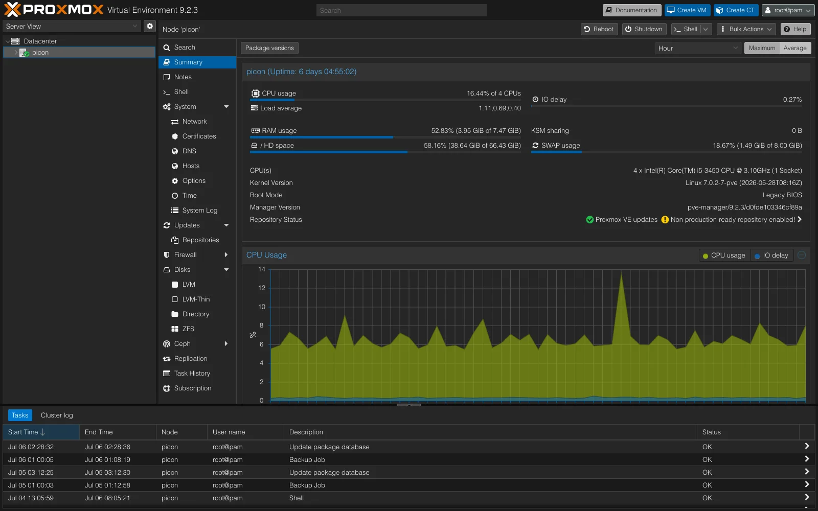Click the ZFS grid icon
This screenshot has height=511, width=818.
pos(175,329)
